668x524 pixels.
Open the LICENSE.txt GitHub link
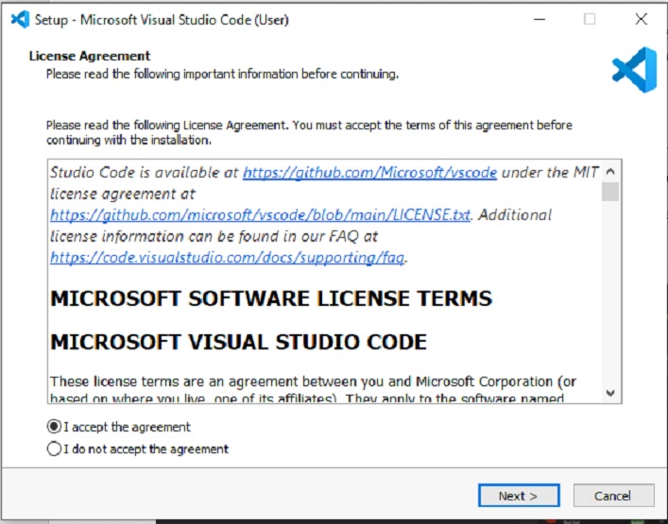pyautogui.click(x=260, y=215)
